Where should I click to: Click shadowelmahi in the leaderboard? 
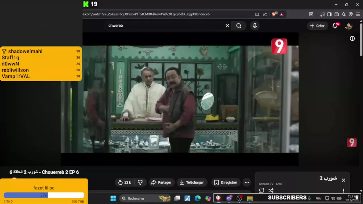coord(25,51)
